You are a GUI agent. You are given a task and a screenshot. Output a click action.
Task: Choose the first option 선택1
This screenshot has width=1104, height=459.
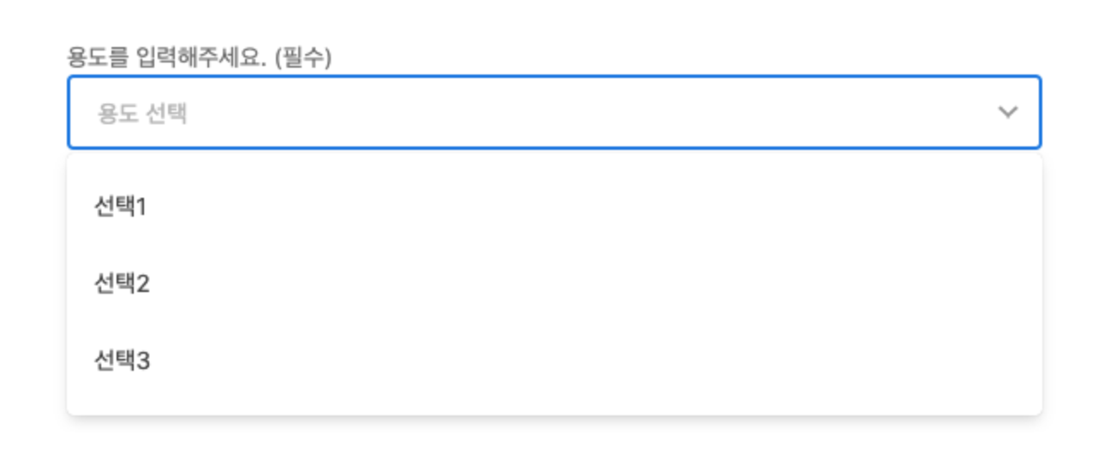coord(555,207)
